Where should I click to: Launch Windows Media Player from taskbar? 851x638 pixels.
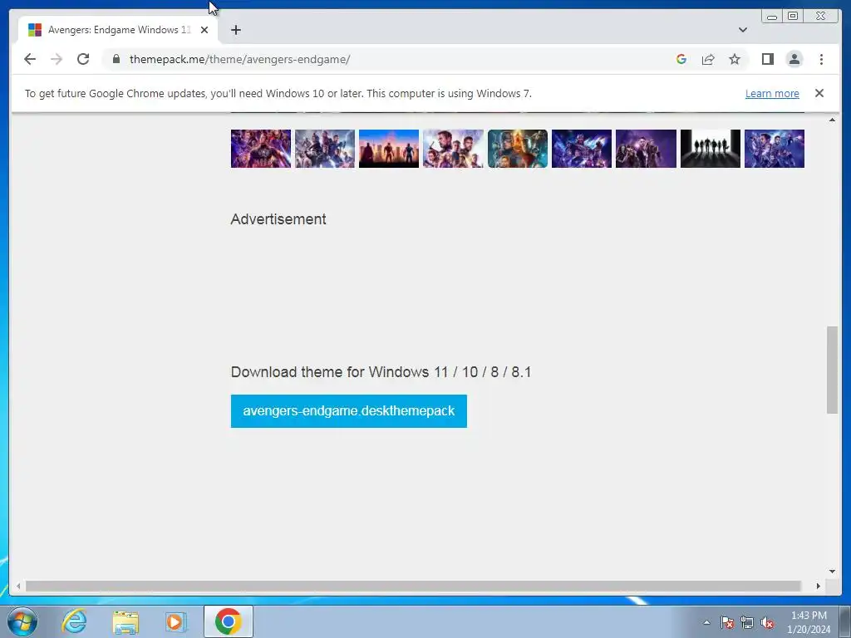[176, 621]
